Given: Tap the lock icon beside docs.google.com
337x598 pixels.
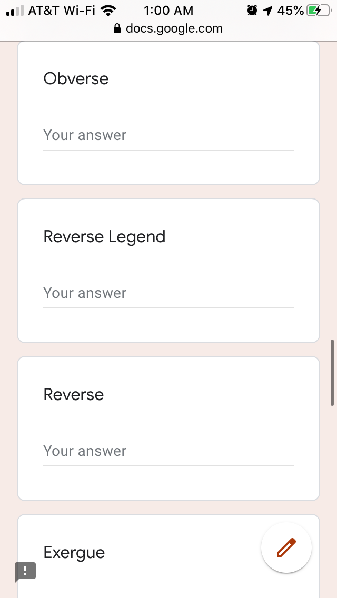Looking at the screenshot, I should click(117, 28).
